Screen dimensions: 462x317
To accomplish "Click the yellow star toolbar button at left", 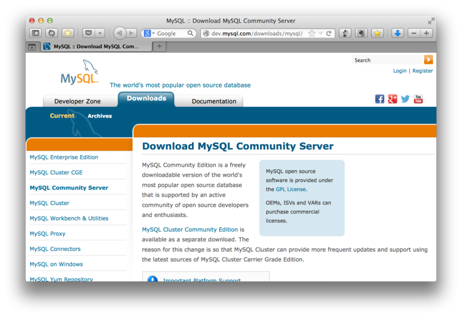I will tap(68, 33).
